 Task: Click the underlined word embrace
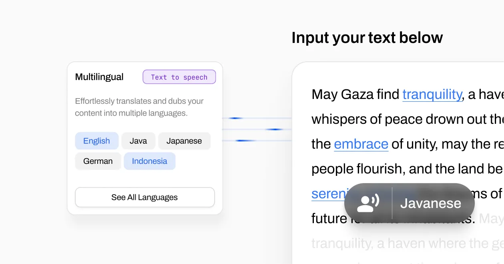coord(361,144)
